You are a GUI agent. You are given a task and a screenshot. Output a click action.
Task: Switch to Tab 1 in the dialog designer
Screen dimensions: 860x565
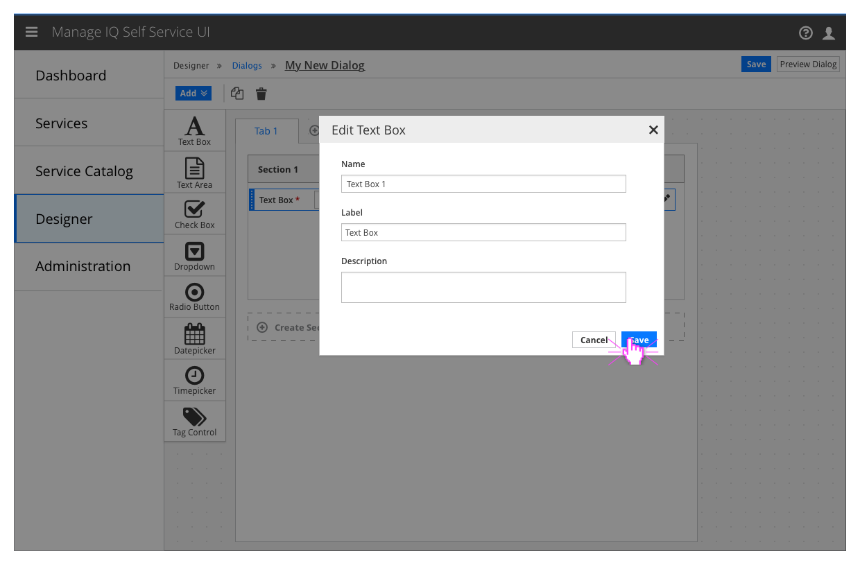pyautogui.click(x=266, y=130)
